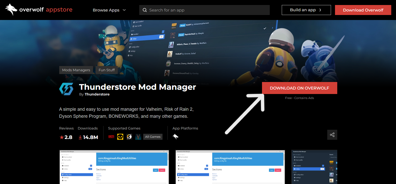Screen dimensions: 396x184
Task: Click the Reviews label
Action: [x=66, y=128]
